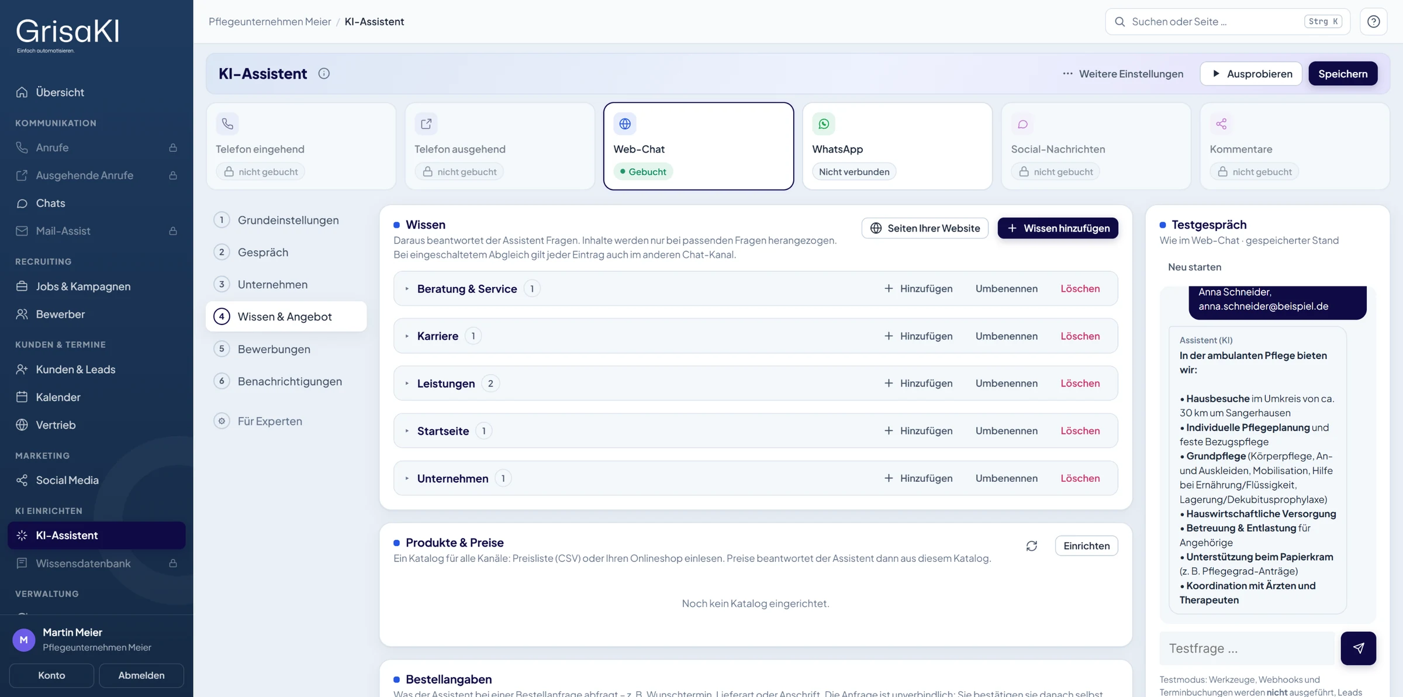1403x697 pixels.
Task: Open Chats in the sidebar
Action: (96, 203)
